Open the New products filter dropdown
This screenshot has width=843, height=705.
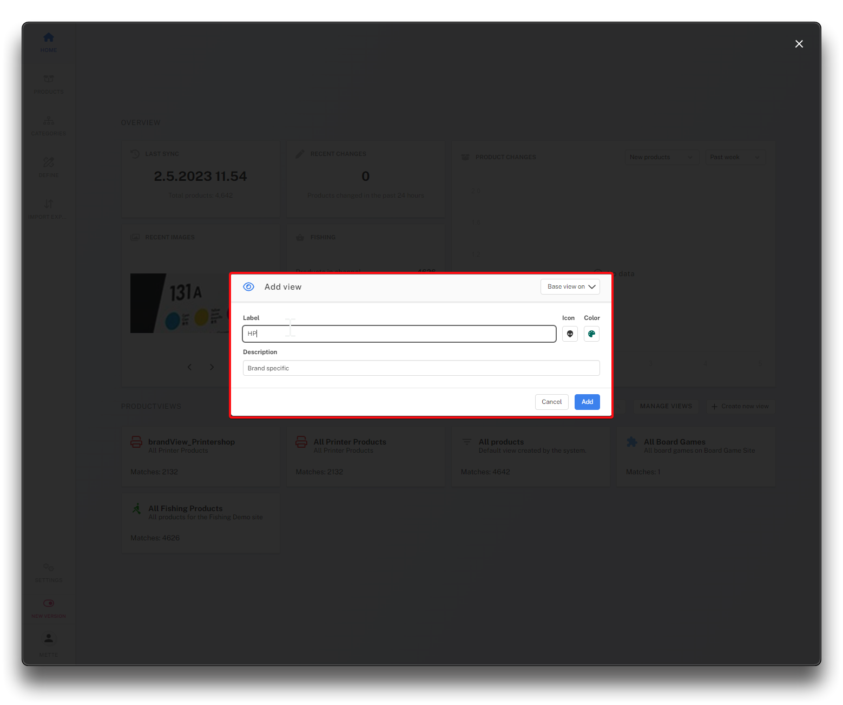point(661,158)
